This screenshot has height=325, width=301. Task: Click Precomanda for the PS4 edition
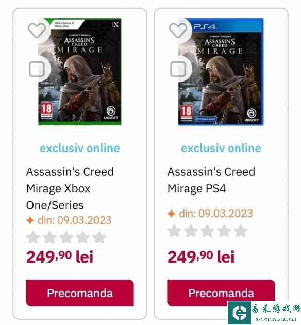(x=221, y=293)
